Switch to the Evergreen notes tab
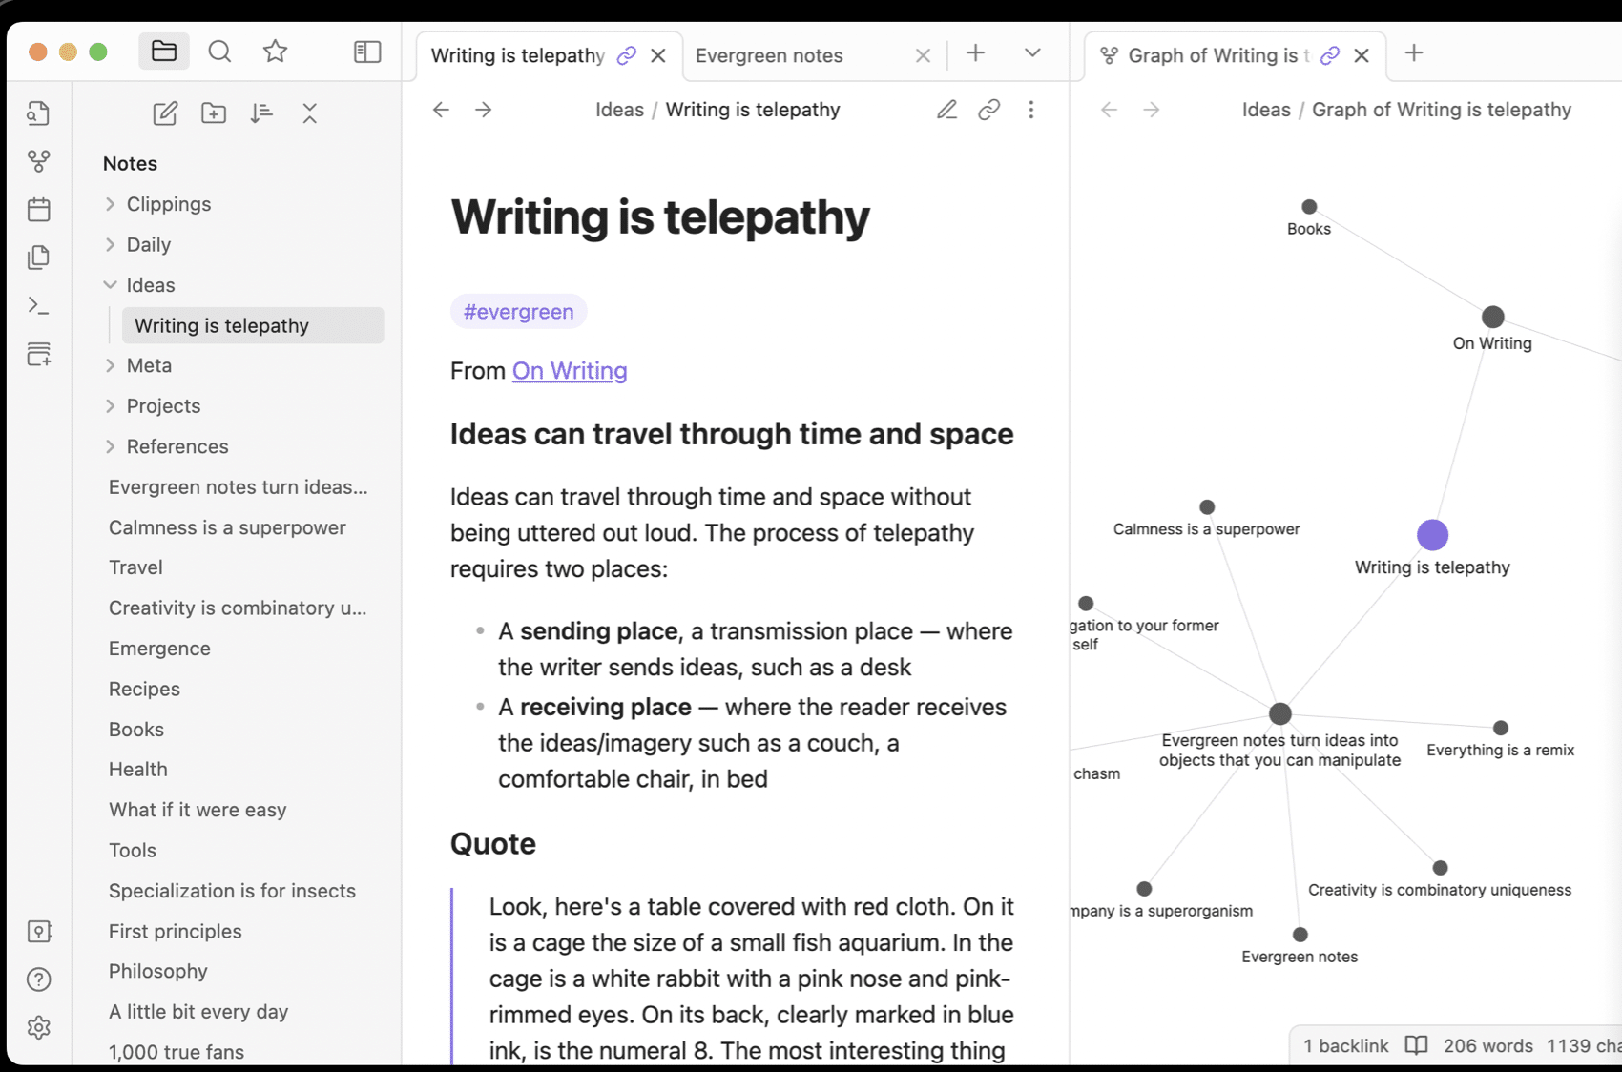 769,55
